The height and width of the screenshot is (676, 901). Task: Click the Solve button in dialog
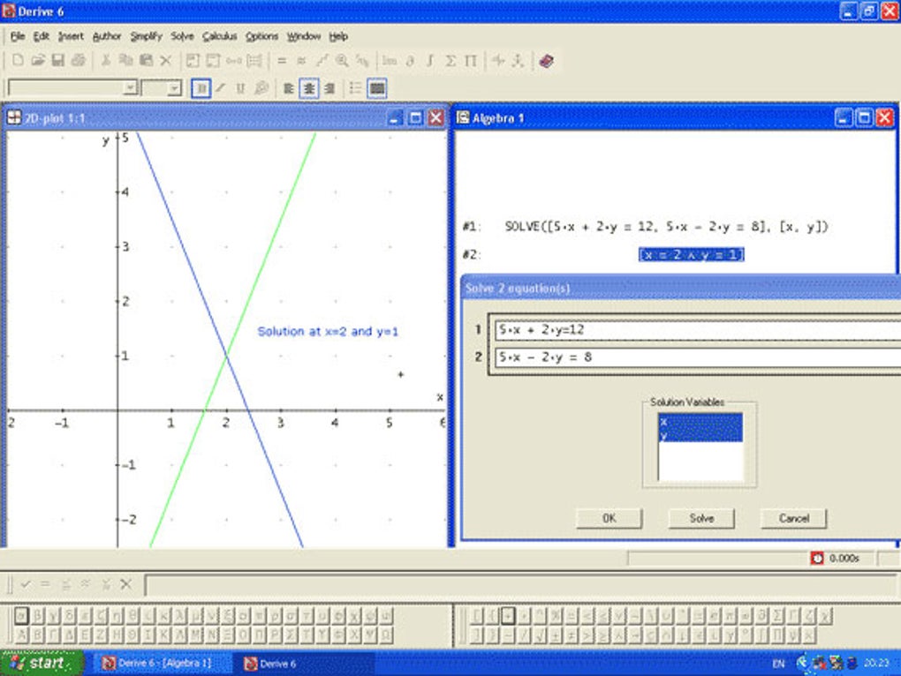(701, 518)
